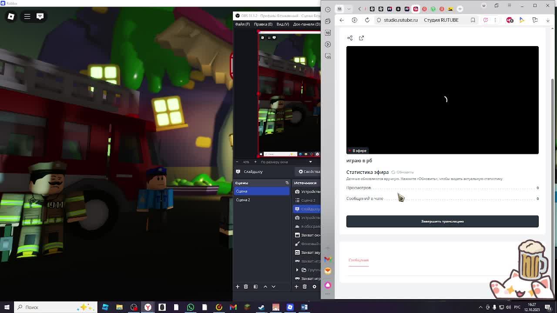Image resolution: width=557 pixels, height=313 pixels.
Task: Select Фоновый source row
Action: [307, 244]
